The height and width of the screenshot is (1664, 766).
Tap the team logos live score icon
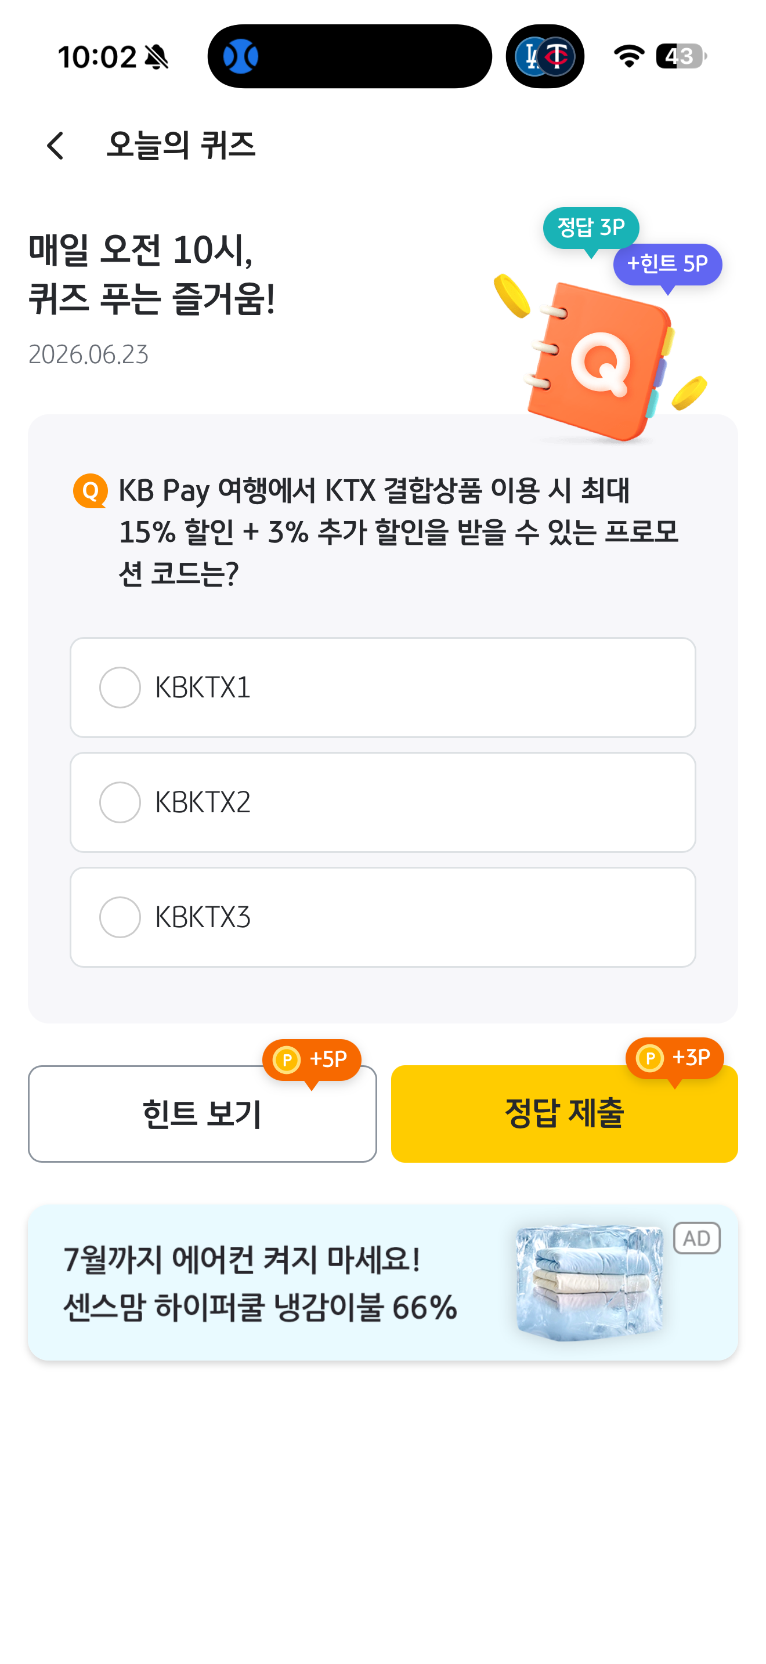coord(544,56)
